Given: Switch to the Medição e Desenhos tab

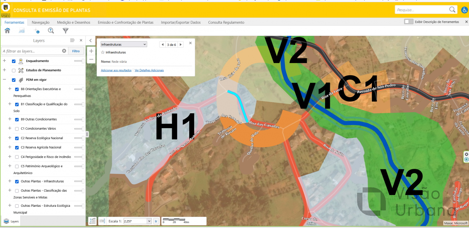Looking at the screenshot, I should point(73,22).
